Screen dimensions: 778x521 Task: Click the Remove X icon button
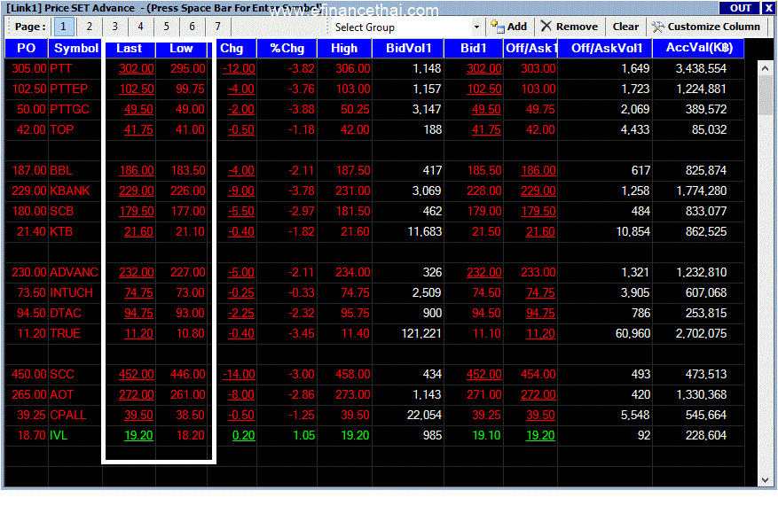570,27
